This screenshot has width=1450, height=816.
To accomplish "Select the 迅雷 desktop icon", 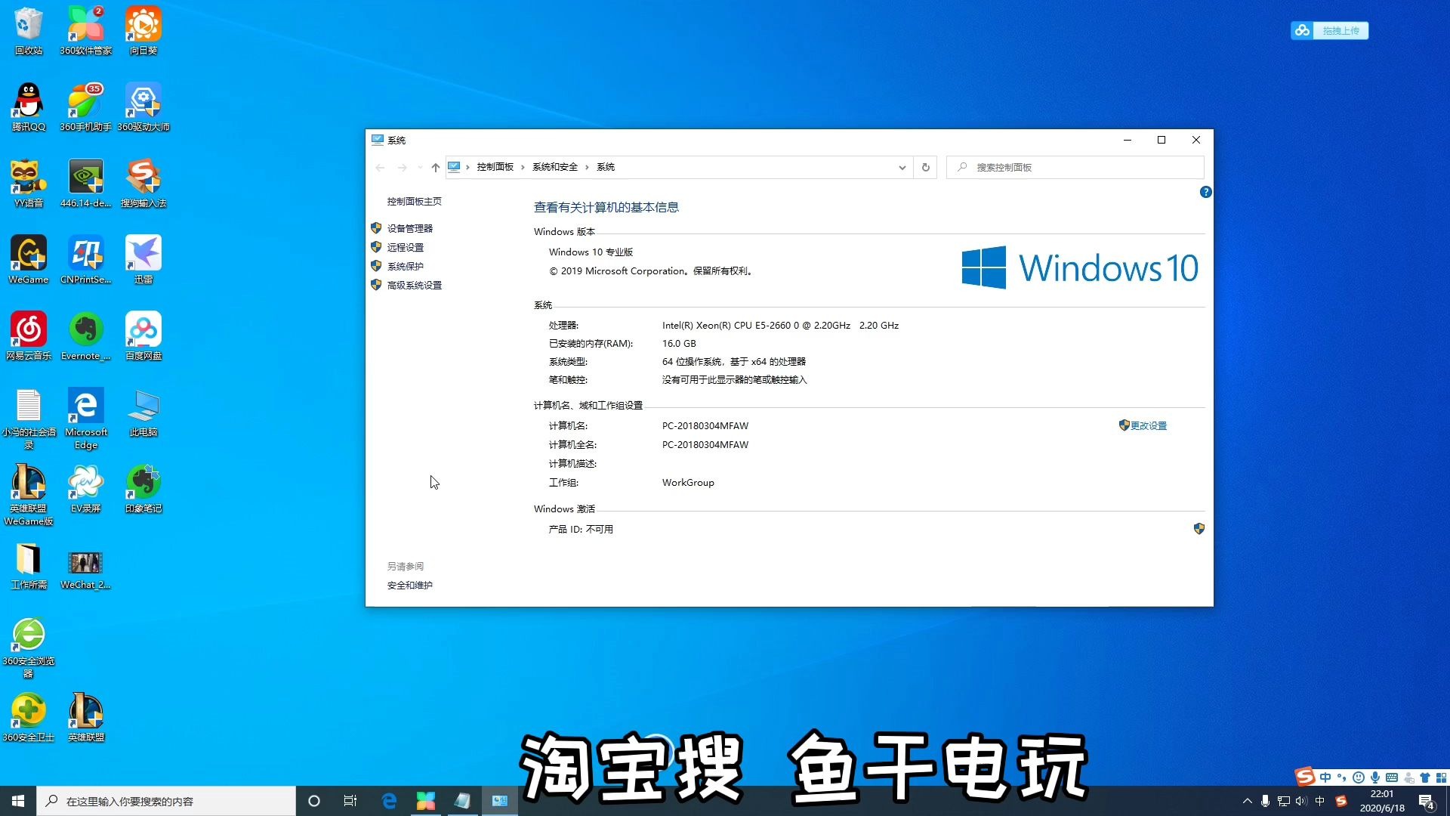I will (x=143, y=260).
